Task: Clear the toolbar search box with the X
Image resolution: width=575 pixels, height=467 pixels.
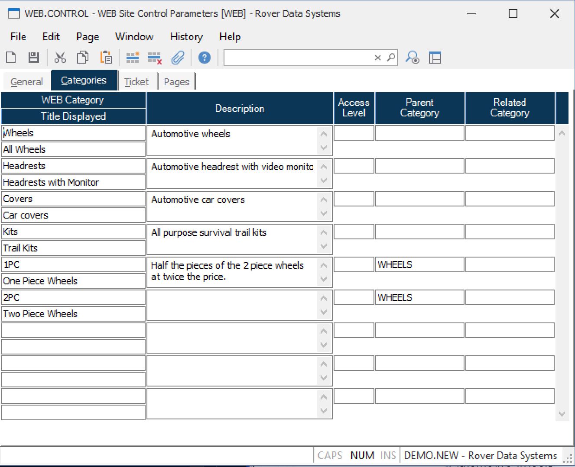Action: pyautogui.click(x=378, y=58)
